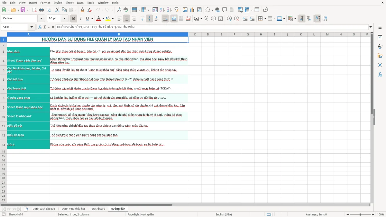386x217 pixels.
Task: Open the highlighting color dropdown arrow
Action: (x=113, y=19)
